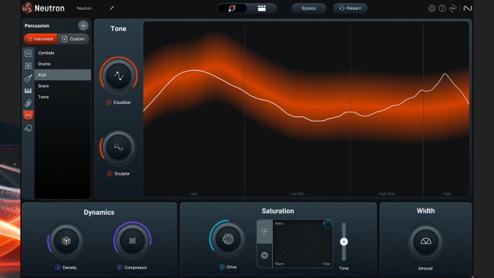
Task: Click the pencil icon to rename the preset
Action: 112,8
